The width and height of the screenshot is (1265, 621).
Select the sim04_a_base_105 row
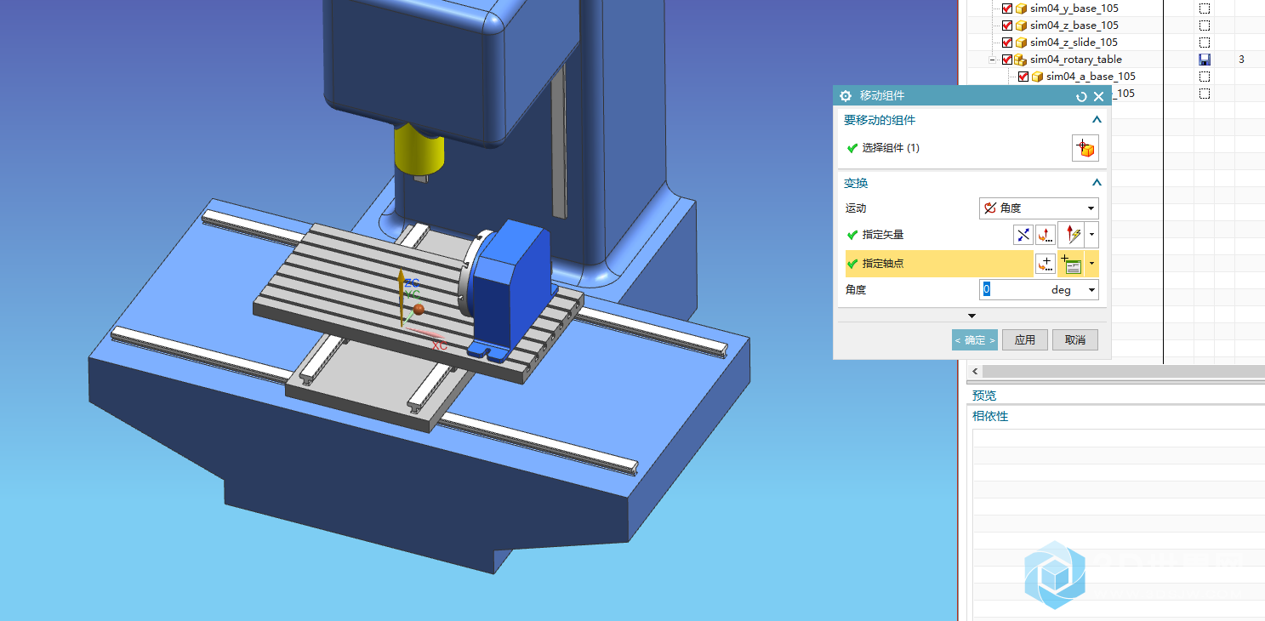(1091, 77)
